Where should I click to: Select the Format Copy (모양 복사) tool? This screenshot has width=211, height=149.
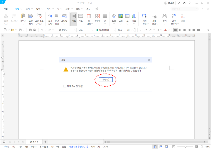(31, 16)
